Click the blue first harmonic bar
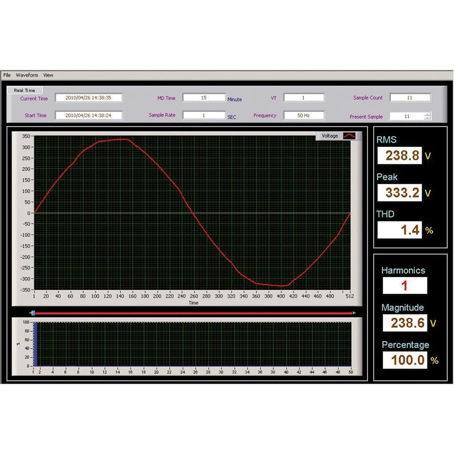454x454 pixels. [x=35, y=344]
